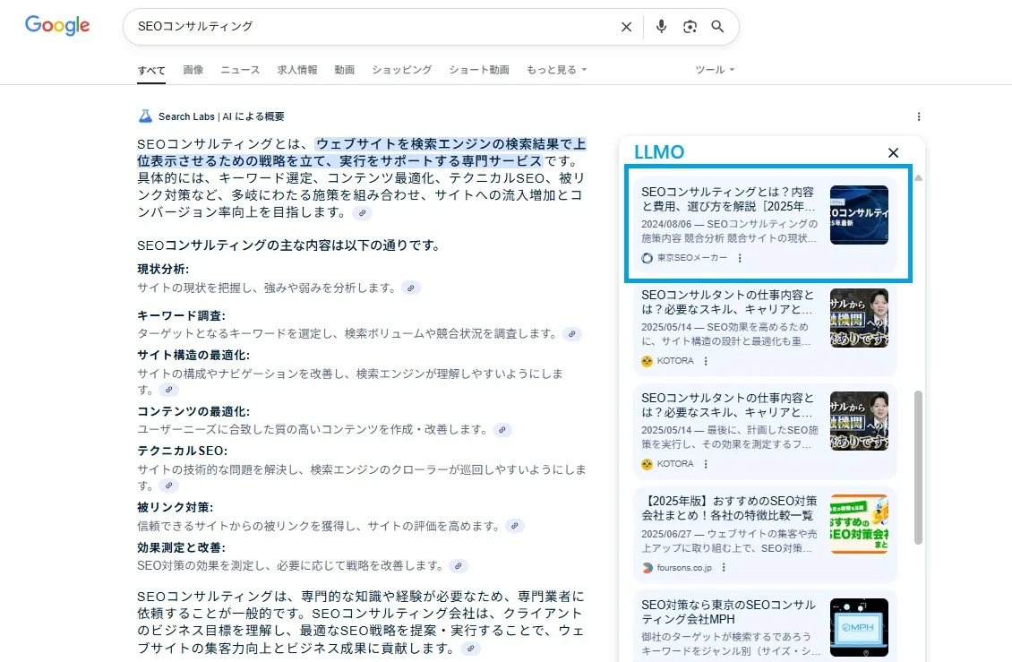This screenshot has height=662, width=1012.
Task: Open source link after コンバージョン率向上を目指します
Action: coord(362,213)
